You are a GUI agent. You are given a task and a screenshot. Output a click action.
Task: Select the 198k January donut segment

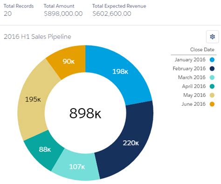point(120,72)
